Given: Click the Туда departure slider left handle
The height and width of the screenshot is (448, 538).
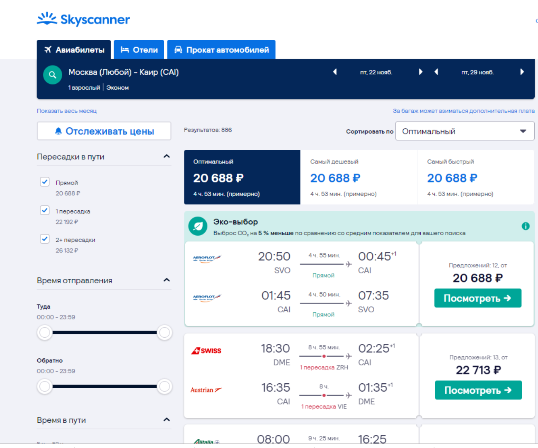Looking at the screenshot, I should coord(45,332).
